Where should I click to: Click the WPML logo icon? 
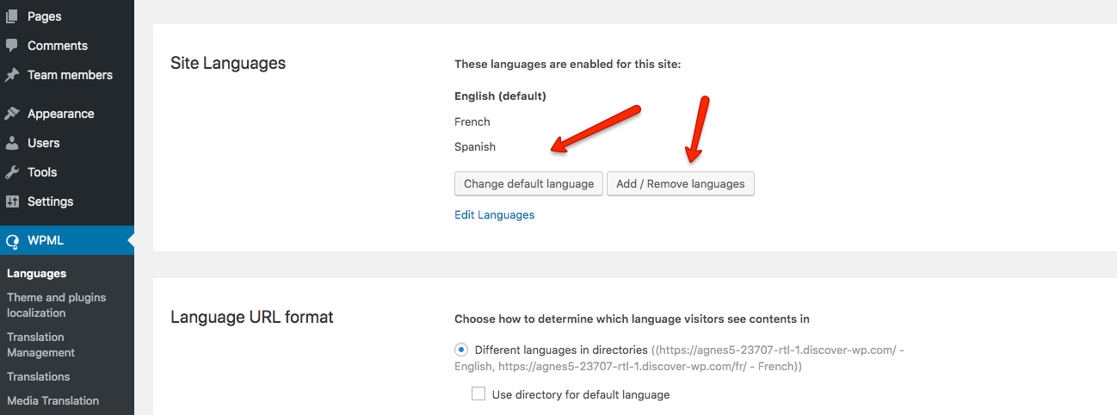(x=12, y=241)
